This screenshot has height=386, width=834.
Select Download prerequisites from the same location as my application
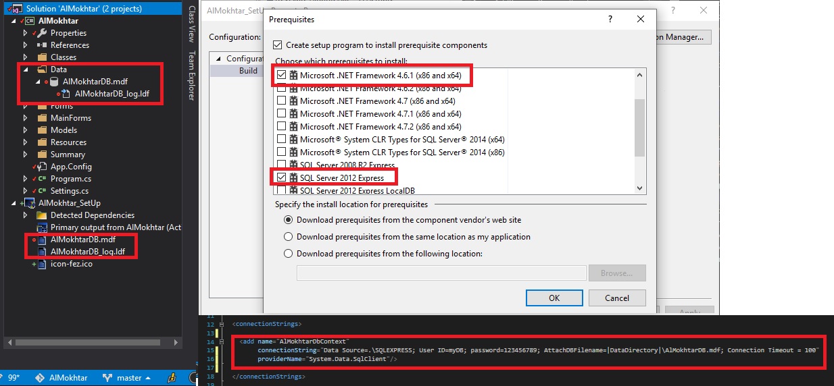pos(289,237)
